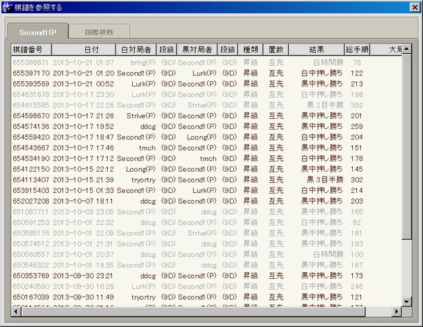423x327 pixels.
Task: Click white player tryortry in row 654113407
Action: [x=143, y=180]
